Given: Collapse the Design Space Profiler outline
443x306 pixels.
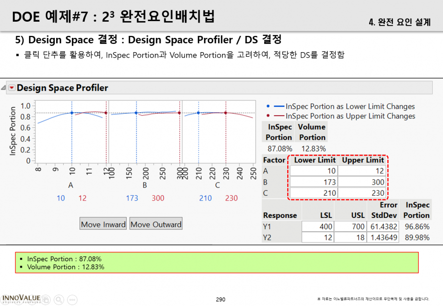Looking at the screenshot, I should point(3,88).
